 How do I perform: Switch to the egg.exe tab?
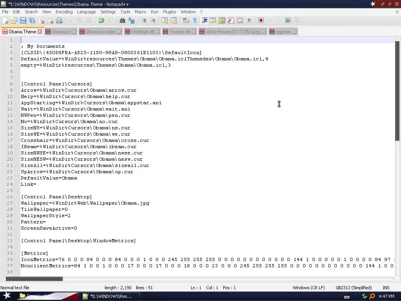pos(283,32)
